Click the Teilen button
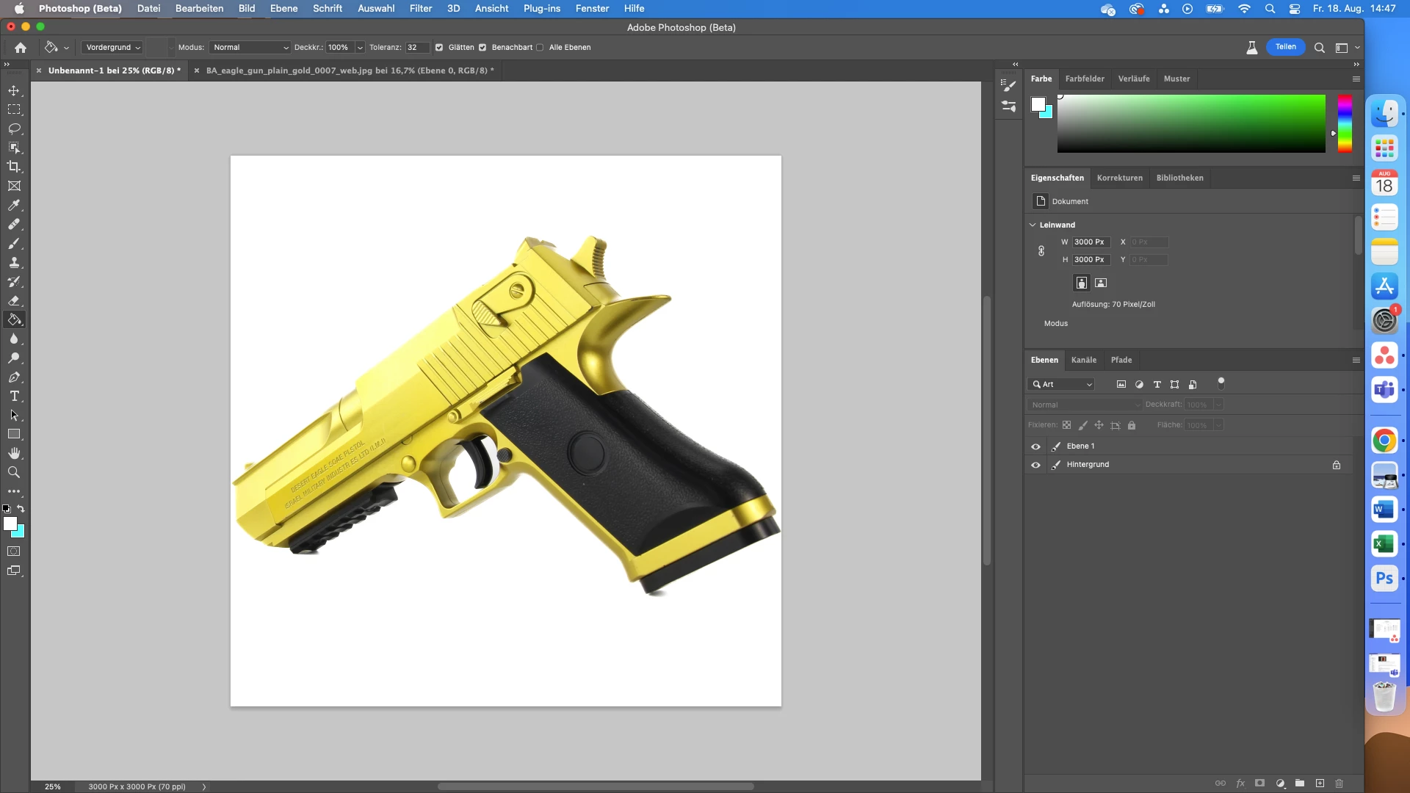 coord(1285,47)
